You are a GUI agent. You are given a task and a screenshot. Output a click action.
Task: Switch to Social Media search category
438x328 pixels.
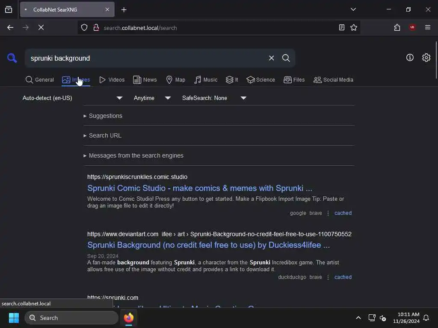pos(333,80)
